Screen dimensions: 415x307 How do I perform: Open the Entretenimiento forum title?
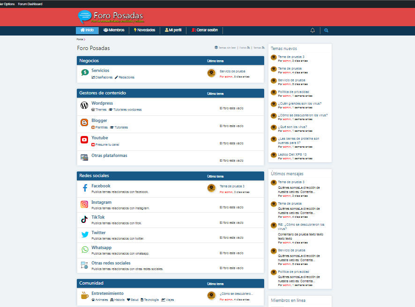[x=107, y=293]
